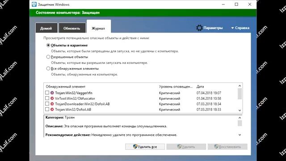Viewport: 286px width, 161px height.
Task: Click up arrow of details pane scrollbar
Action: coord(240,118)
